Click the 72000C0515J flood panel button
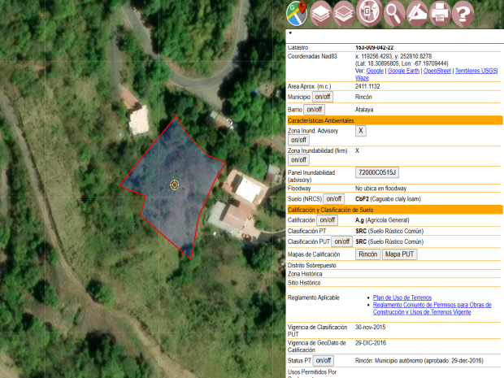 (x=377, y=172)
